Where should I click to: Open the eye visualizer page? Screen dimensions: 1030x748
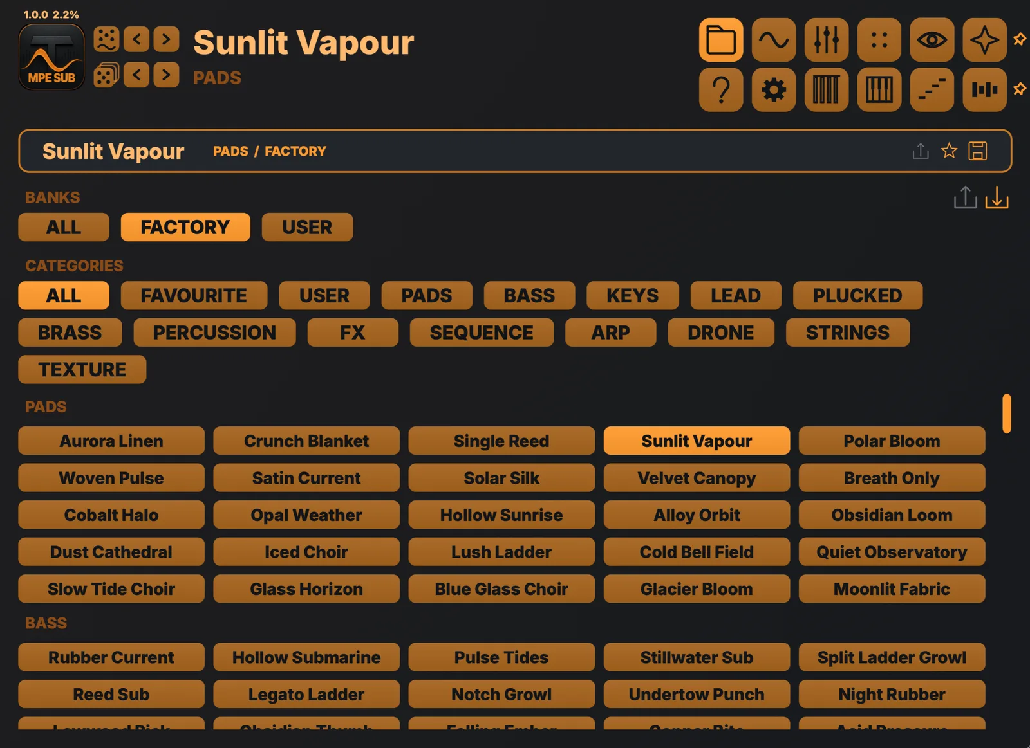(932, 40)
